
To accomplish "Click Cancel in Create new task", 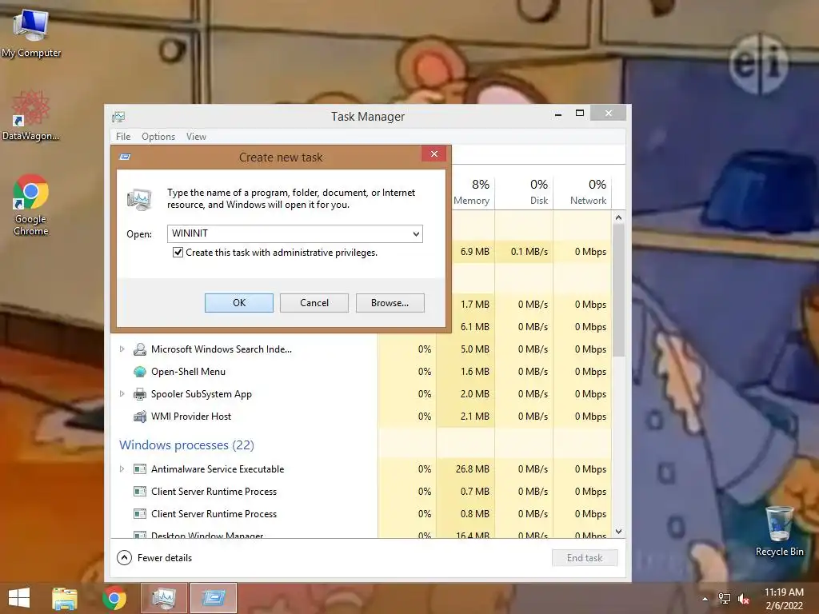I will pyautogui.click(x=314, y=303).
